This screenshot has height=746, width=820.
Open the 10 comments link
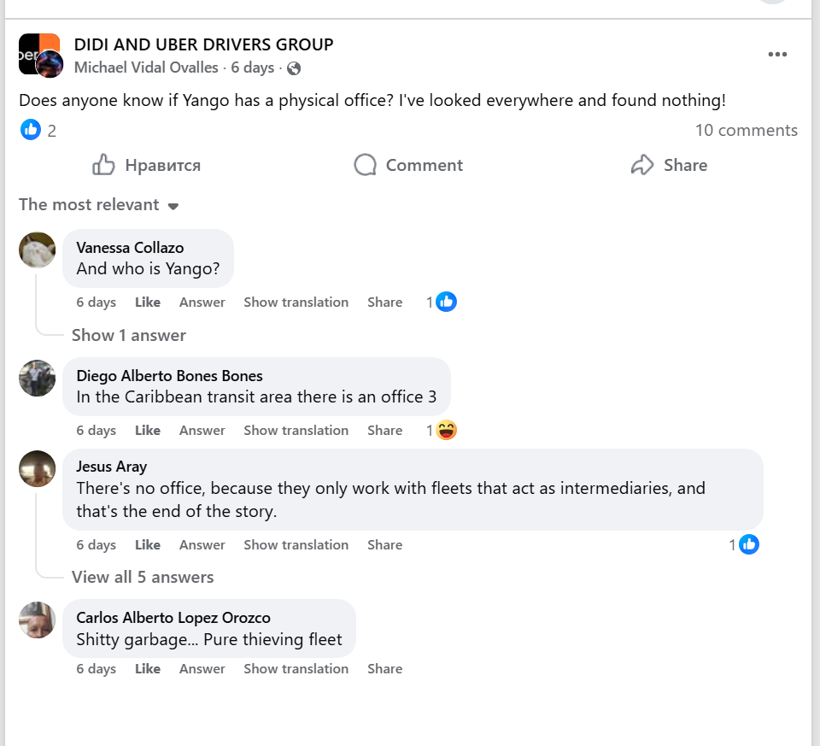746,130
